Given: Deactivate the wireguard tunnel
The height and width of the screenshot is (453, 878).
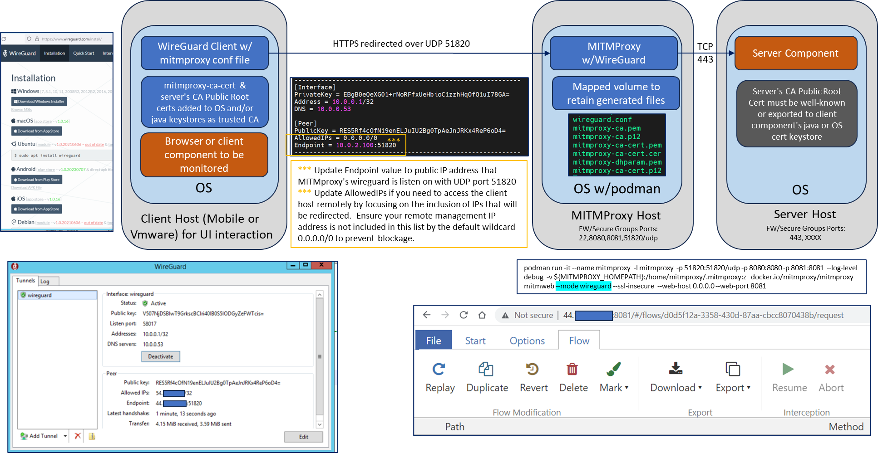Looking at the screenshot, I should tap(160, 356).
